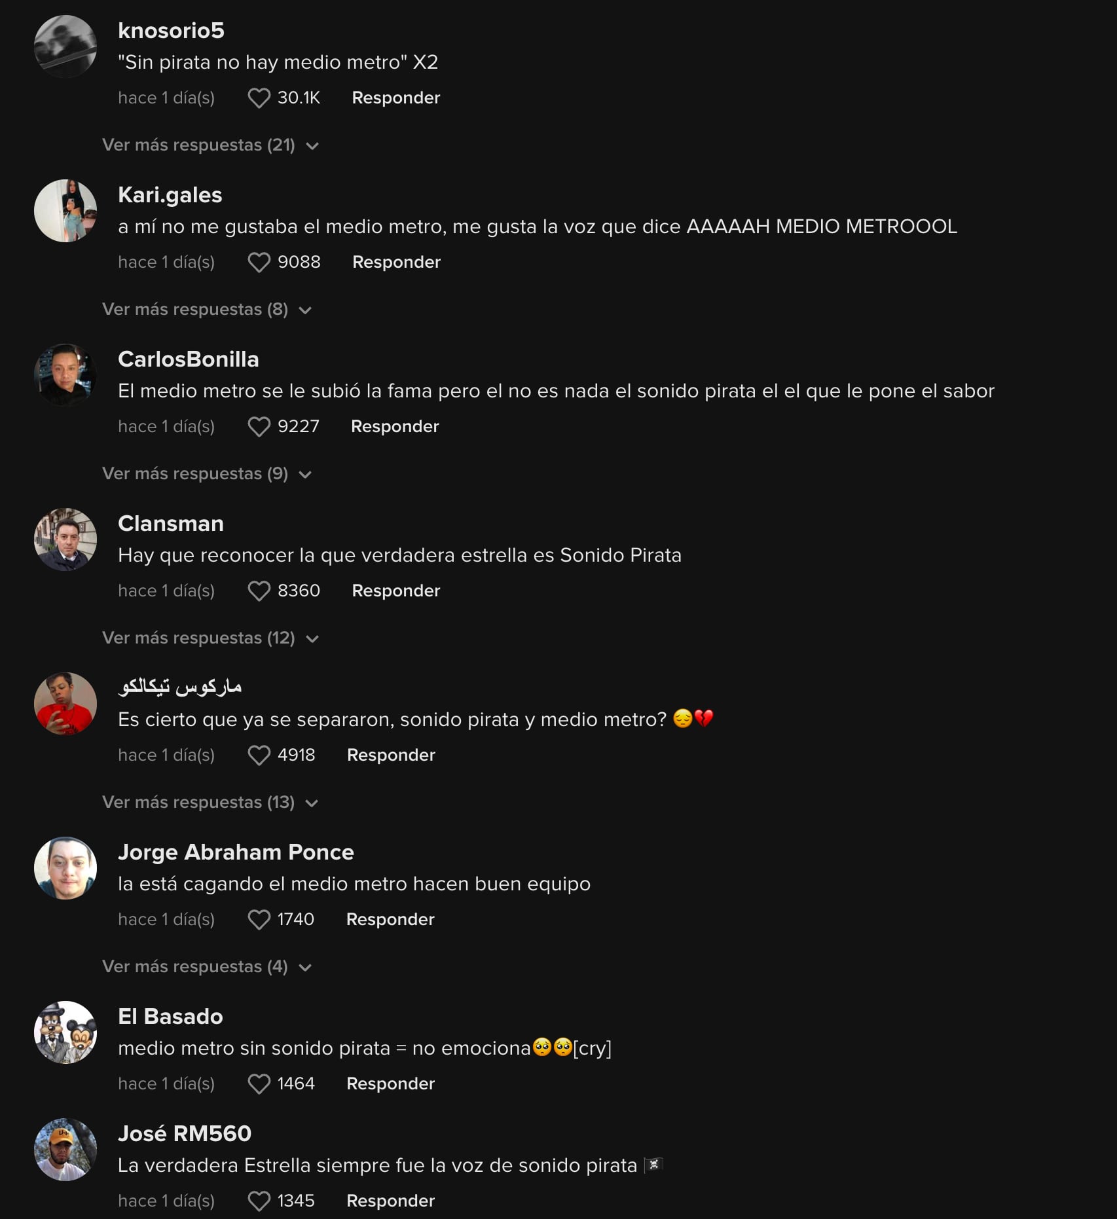Reply to knosorio5 with Responder
The image size is (1117, 1219).
pyautogui.click(x=395, y=98)
